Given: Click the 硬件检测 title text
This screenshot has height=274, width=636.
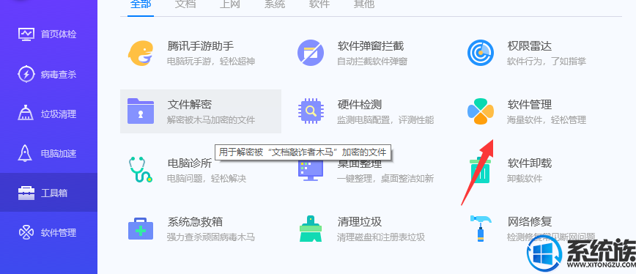Looking at the screenshot, I should [x=359, y=105].
